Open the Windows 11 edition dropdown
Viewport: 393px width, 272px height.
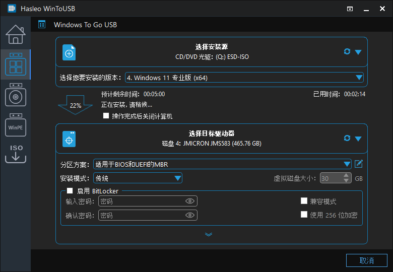click(244, 78)
